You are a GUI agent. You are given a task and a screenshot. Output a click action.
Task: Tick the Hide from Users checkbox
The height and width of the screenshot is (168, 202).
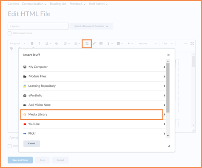coord(10,33)
